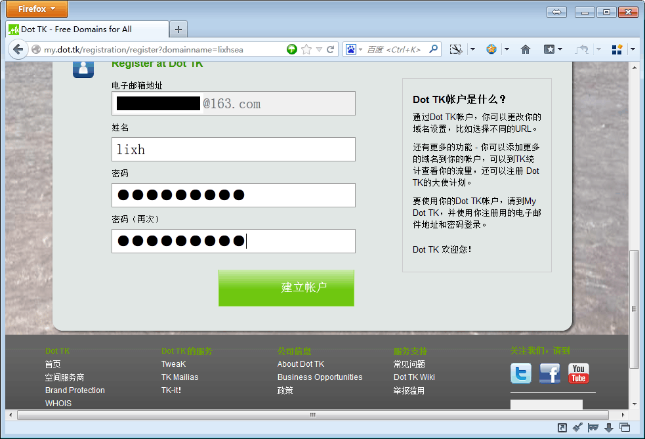Open the Facebook social icon
This screenshot has width=645, height=439.
point(550,373)
